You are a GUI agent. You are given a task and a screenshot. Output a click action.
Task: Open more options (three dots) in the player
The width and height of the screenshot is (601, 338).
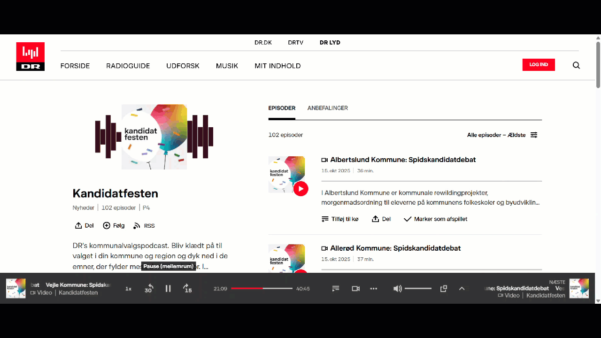point(374,289)
